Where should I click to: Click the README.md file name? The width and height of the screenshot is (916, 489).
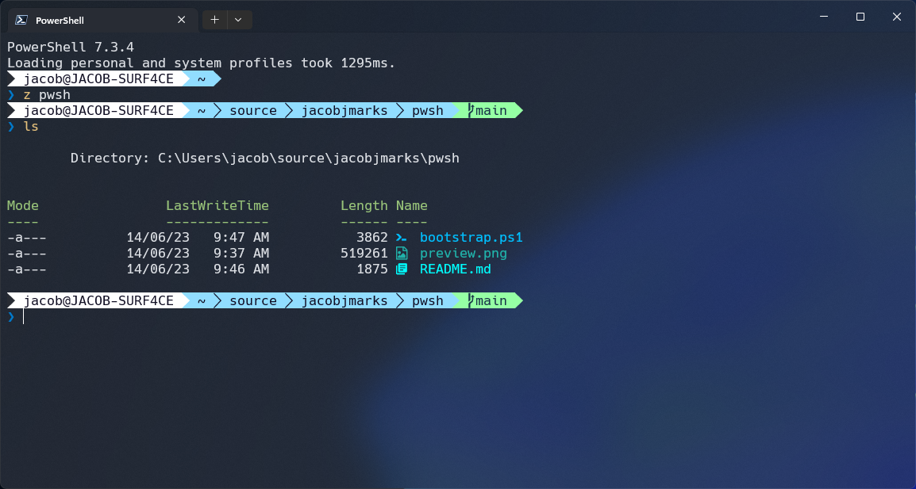coord(455,269)
